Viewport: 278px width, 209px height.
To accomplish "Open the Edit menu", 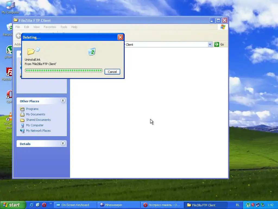I will click(27, 27).
